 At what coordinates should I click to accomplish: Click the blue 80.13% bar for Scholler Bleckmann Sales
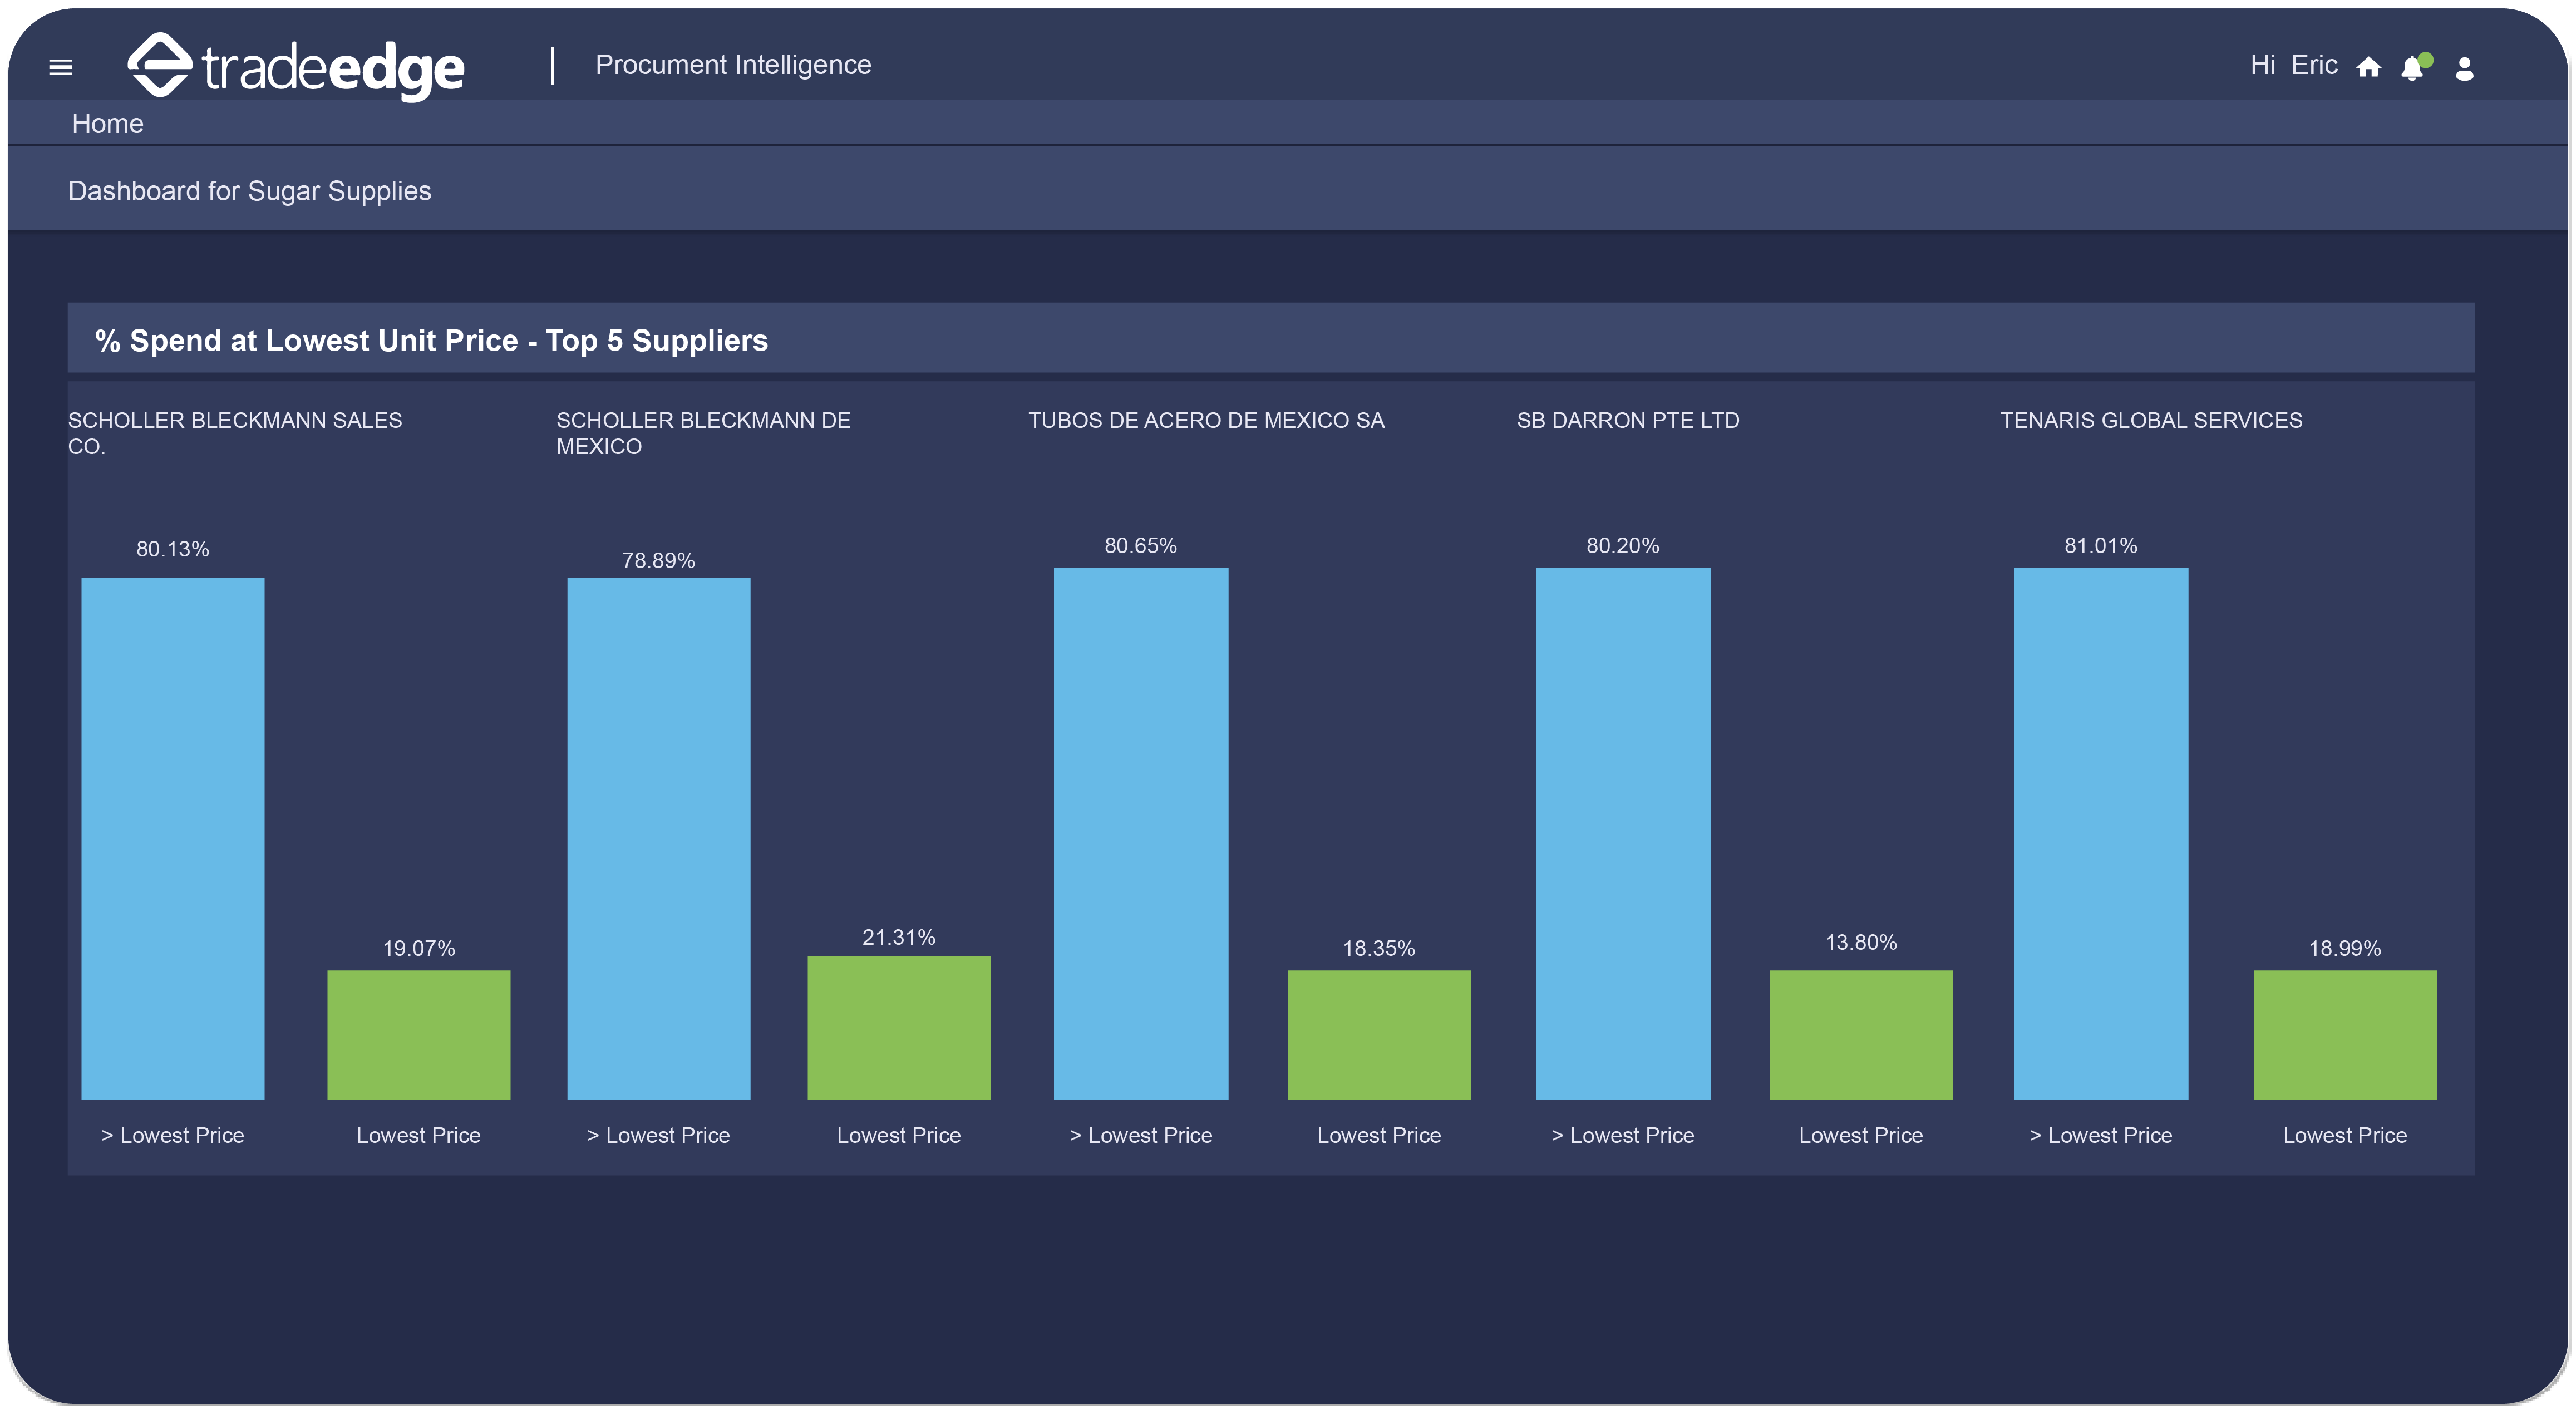click(172, 838)
